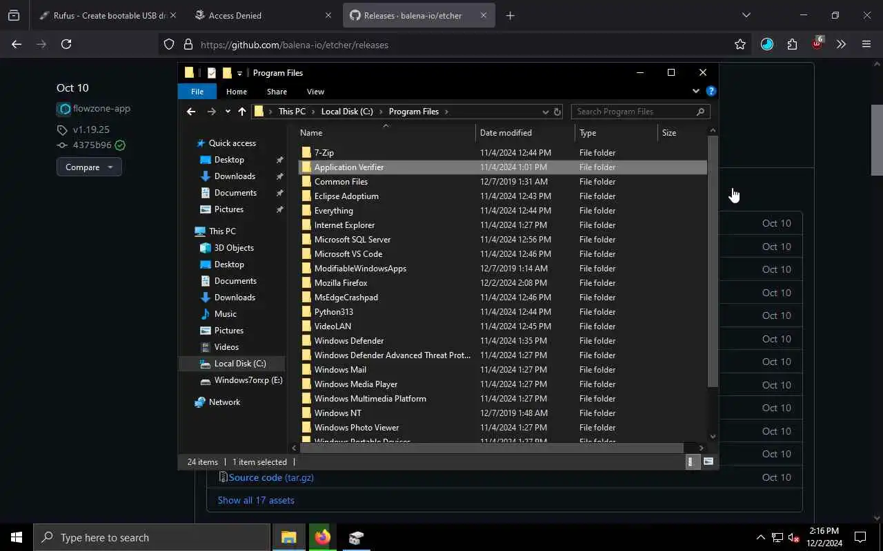Click Forward arrow in File Explorer
The height and width of the screenshot is (551, 883).
(x=211, y=112)
